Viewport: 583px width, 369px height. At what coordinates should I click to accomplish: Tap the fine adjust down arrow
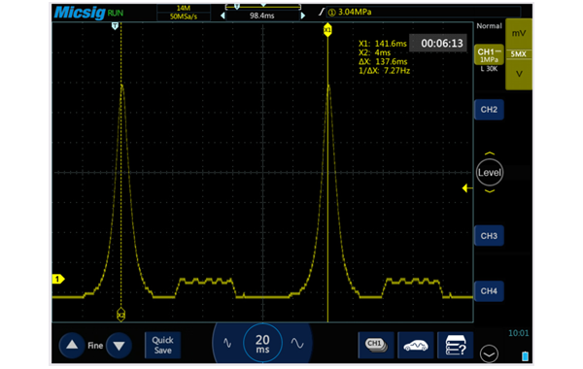coord(119,346)
